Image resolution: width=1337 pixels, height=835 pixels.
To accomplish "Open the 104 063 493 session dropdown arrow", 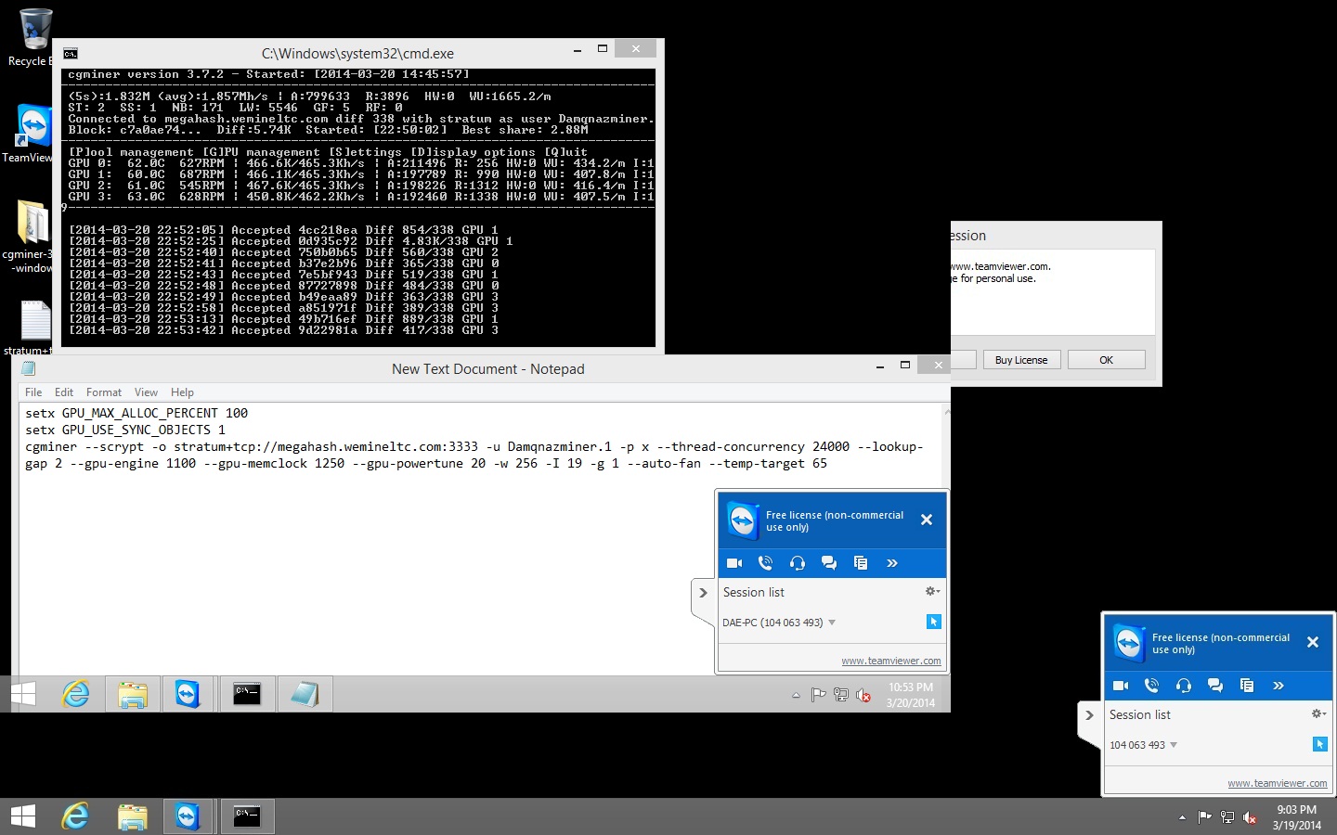I will coord(1174,745).
